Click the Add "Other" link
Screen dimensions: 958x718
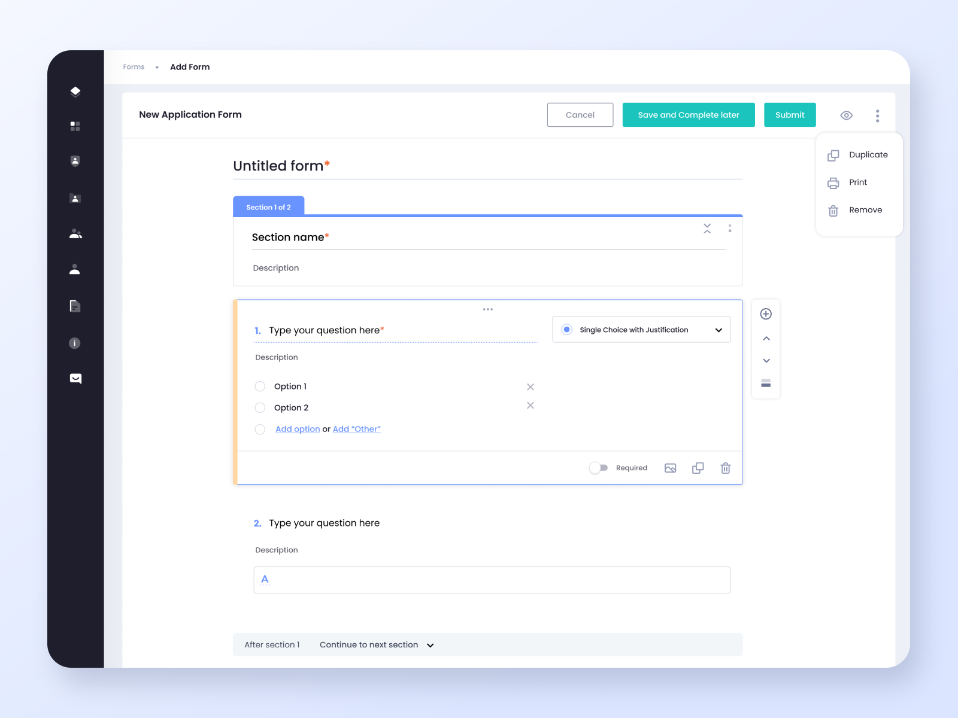click(x=357, y=429)
